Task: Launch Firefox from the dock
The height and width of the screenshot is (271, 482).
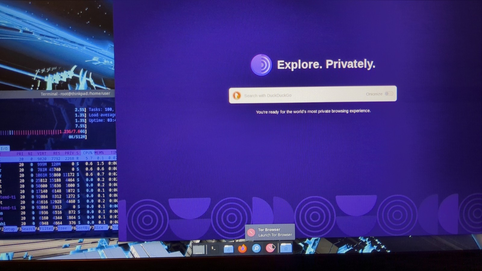Action: tap(242, 249)
